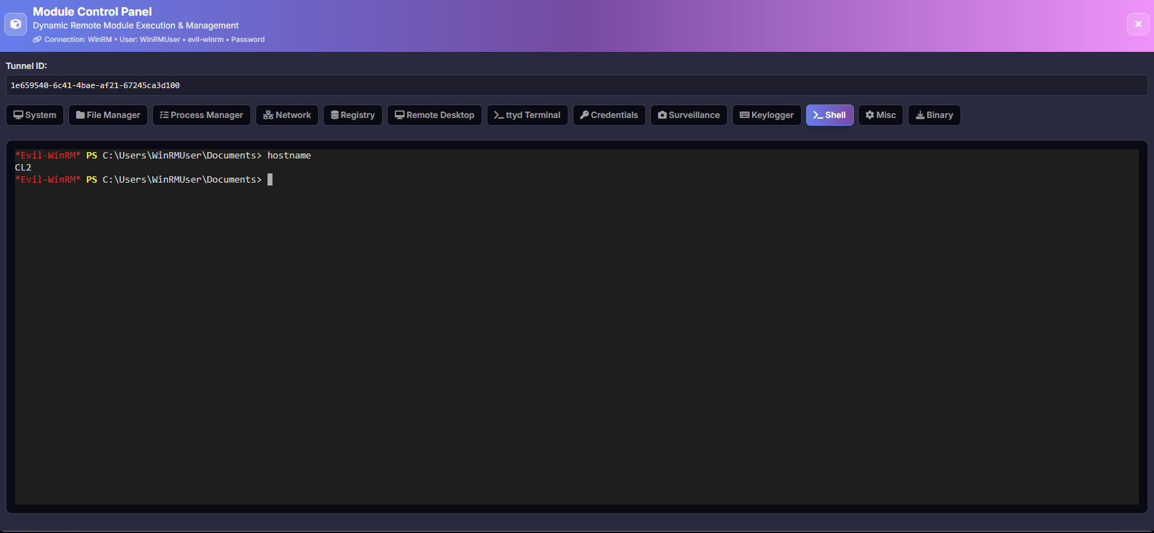Image resolution: width=1154 pixels, height=533 pixels.
Task: Click the 'User: WinRMUser' connection text
Action: coord(150,40)
